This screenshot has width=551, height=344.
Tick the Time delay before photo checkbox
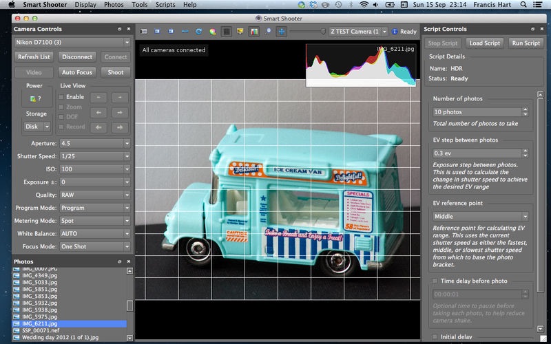pos(435,281)
